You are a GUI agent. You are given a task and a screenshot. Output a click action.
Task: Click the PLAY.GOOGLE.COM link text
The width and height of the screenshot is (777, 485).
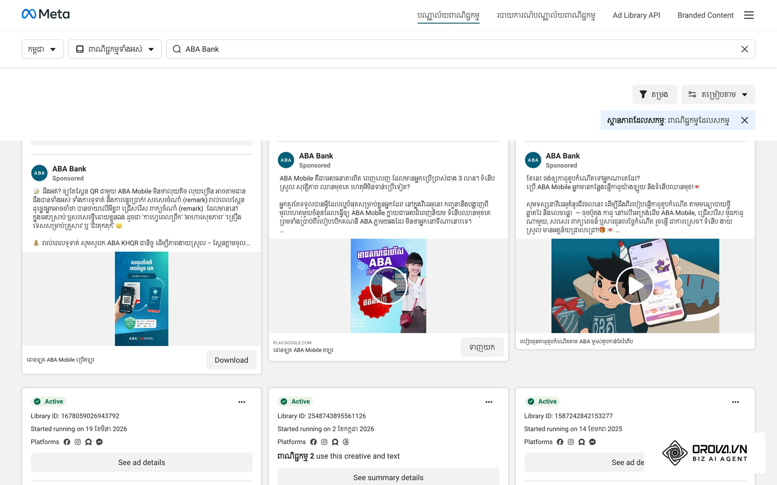click(292, 343)
